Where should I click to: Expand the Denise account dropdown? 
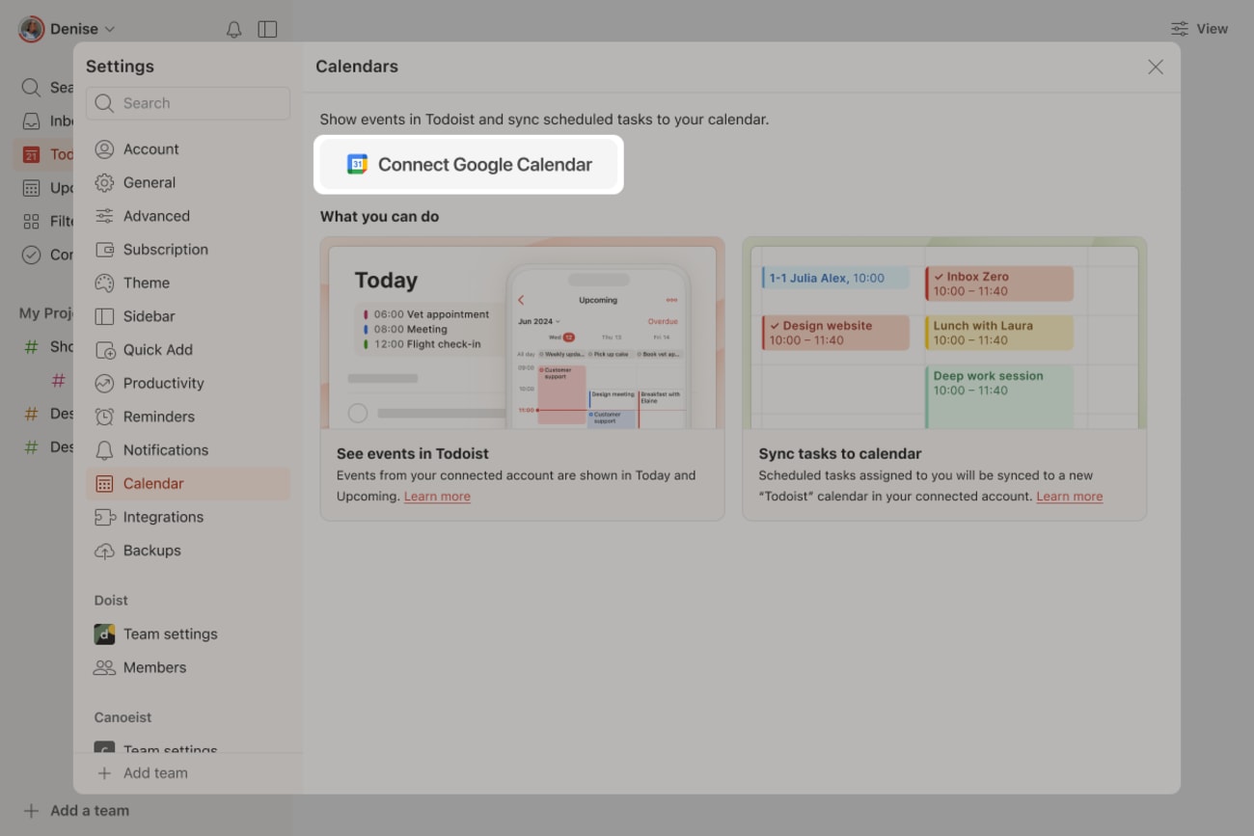pyautogui.click(x=68, y=29)
